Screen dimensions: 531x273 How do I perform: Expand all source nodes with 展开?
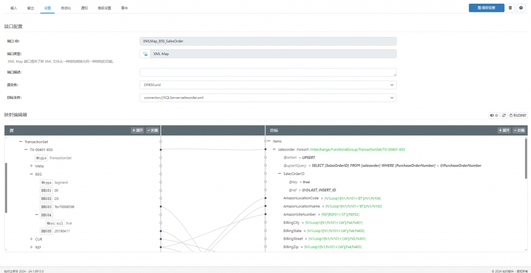[138, 130]
